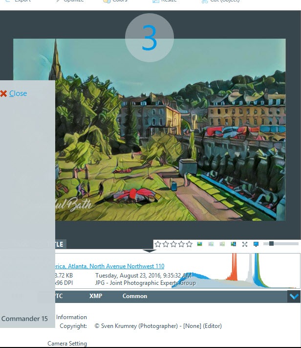Click the first rating star
The height and width of the screenshot is (348, 301).
coord(158,244)
